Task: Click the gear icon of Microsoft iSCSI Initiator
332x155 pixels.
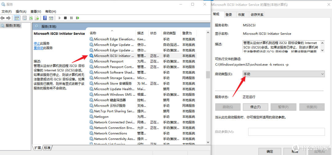Action: point(91,56)
